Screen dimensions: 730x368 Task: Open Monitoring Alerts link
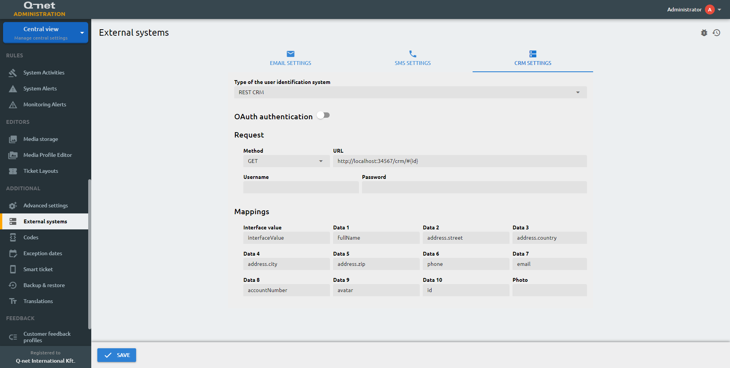(x=44, y=104)
